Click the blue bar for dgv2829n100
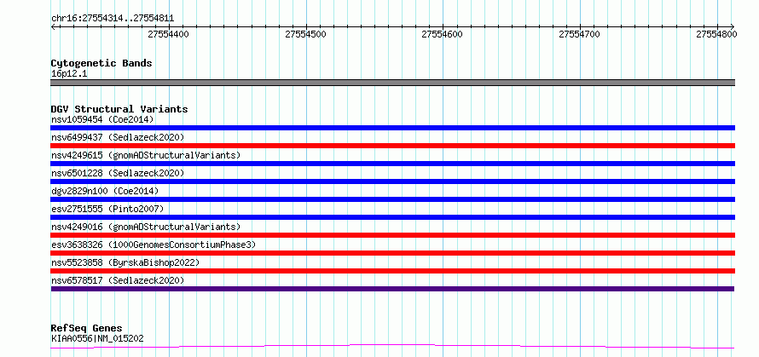759x357 pixels. pyautogui.click(x=392, y=199)
